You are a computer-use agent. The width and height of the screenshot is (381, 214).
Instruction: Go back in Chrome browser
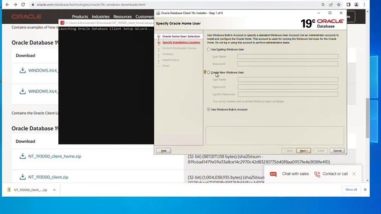[x=7, y=5]
